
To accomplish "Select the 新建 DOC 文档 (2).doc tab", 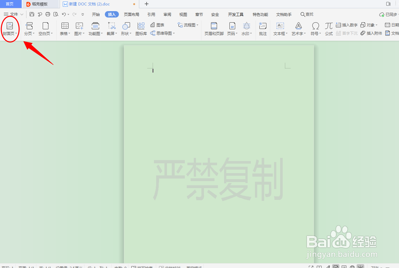I will 99,4.
